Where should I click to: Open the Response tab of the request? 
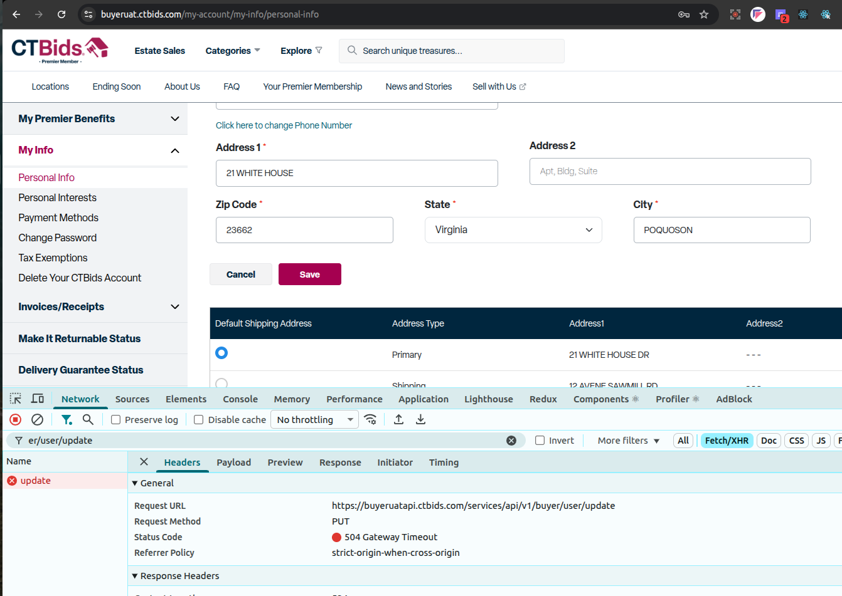pyautogui.click(x=340, y=463)
